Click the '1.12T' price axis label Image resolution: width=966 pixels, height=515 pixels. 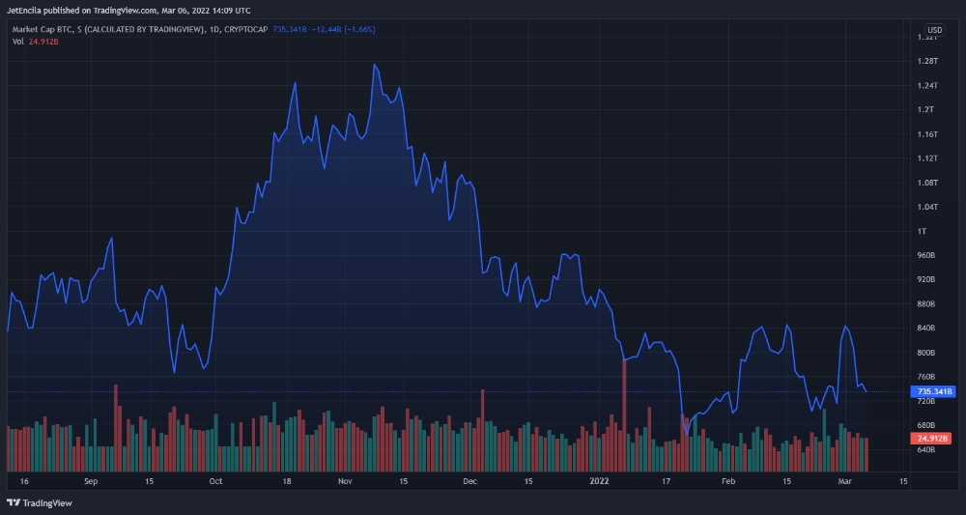pos(927,158)
